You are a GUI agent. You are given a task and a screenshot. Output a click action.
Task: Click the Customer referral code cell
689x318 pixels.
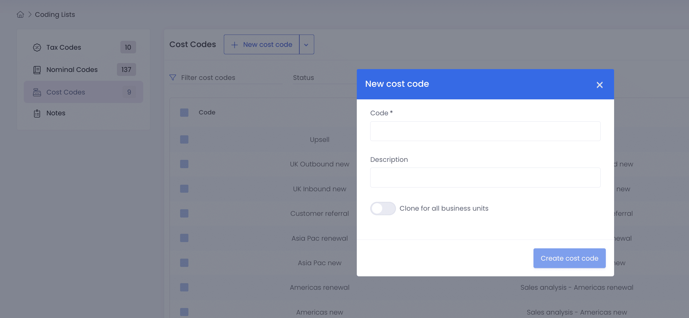coord(320,214)
